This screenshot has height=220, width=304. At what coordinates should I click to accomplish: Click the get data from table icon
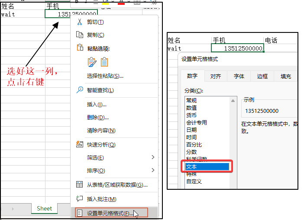pyautogui.click(x=79, y=185)
